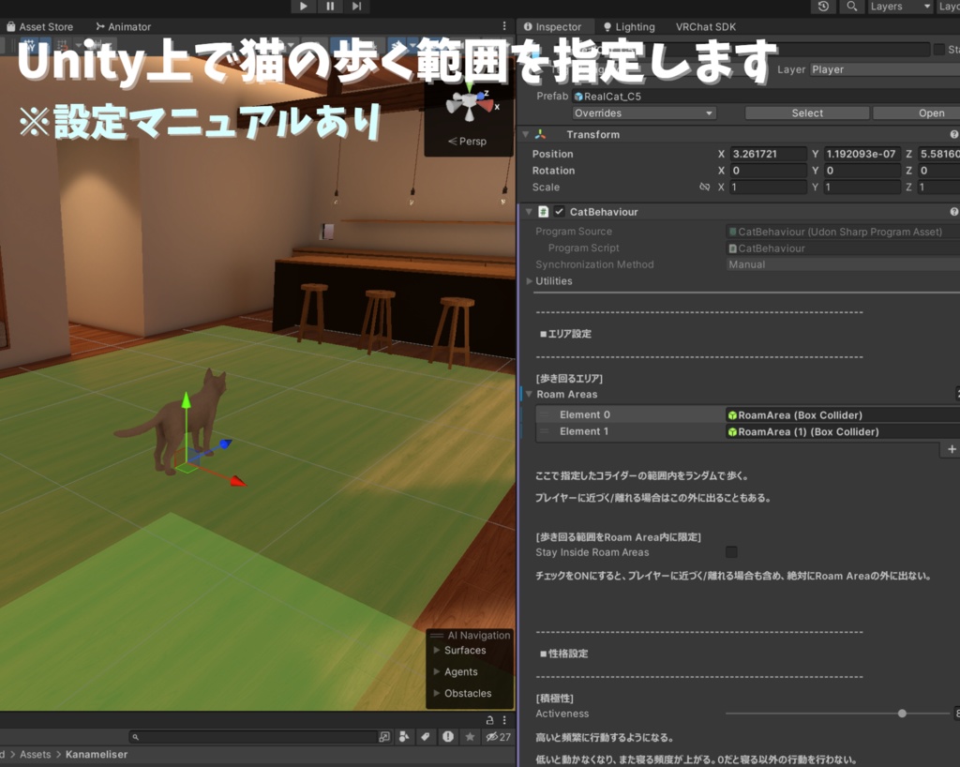Open the prefab Overrides dropdown
Image resolution: width=960 pixels, height=767 pixels.
click(644, 113)
